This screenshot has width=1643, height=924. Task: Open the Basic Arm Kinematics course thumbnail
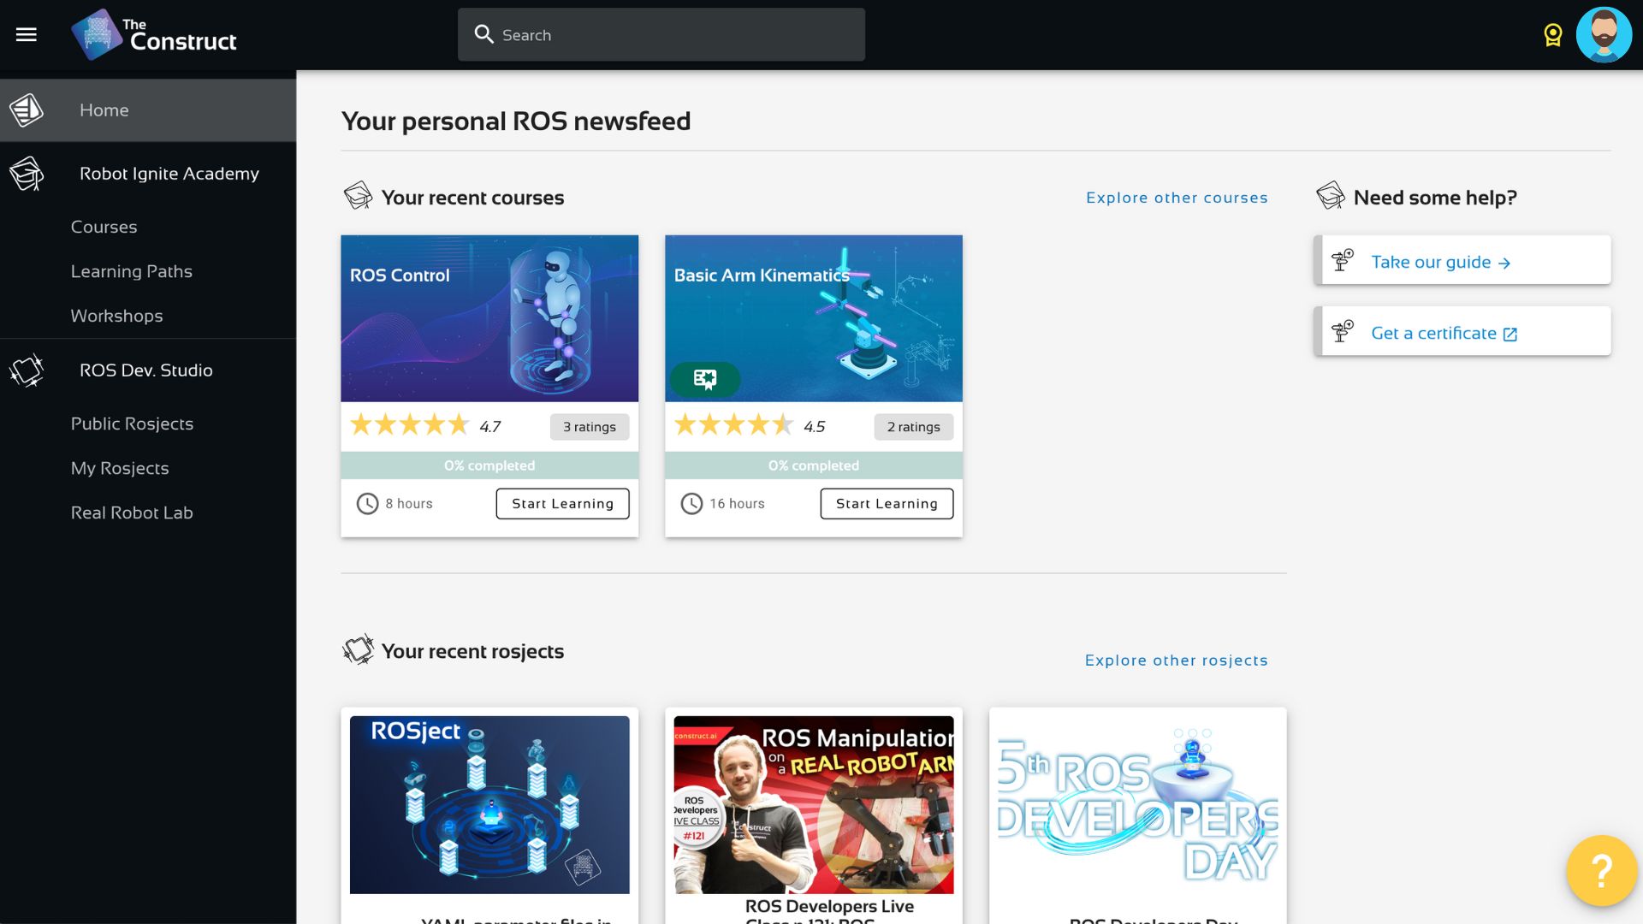click(814, 318)
